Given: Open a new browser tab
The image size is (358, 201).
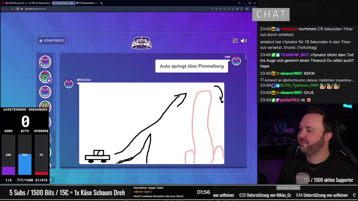Looking at the screenshot, I should click(x=101, y=3).
